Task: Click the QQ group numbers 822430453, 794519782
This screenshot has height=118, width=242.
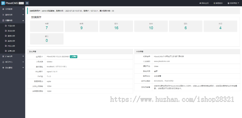Action: tap(163, 81)
